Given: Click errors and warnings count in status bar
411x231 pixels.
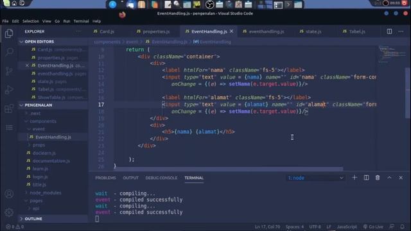Looking at the screenshot, I should pos(15,227).
